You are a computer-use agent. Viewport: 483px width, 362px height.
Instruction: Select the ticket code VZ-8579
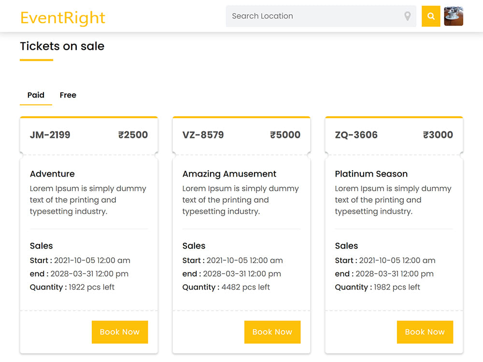coord(203,135)
